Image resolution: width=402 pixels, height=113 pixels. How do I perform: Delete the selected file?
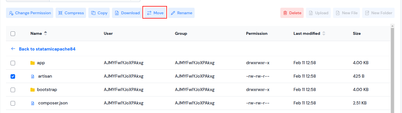(x=292, y=13)
